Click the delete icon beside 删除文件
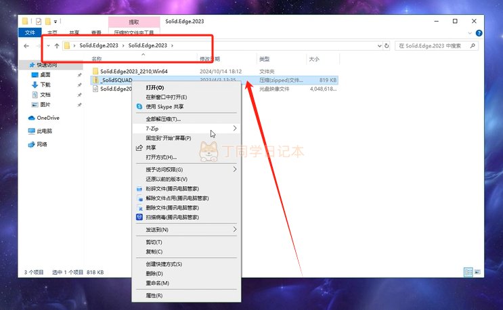 click(139, 208)
